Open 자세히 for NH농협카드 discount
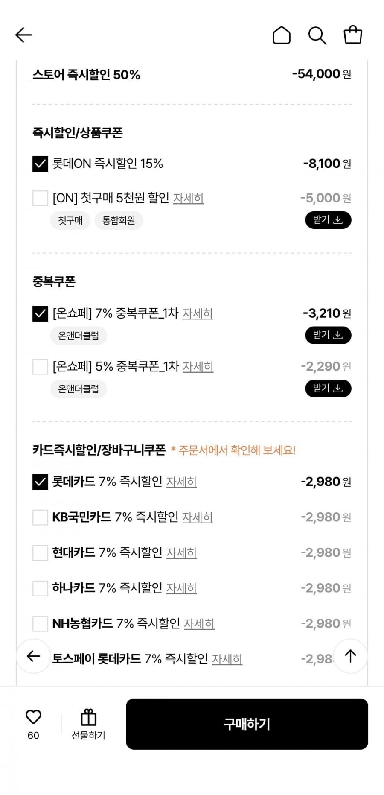The height and width of the screenshot is (795, 384). click(199, 624)
